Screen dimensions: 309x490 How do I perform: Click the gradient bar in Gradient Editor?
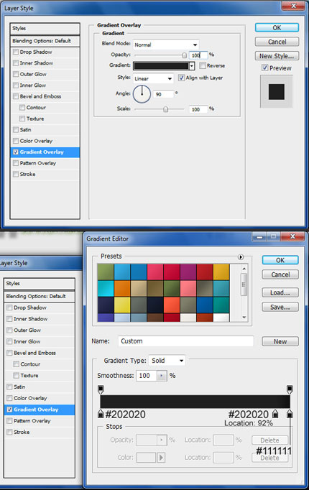[195, 402]
